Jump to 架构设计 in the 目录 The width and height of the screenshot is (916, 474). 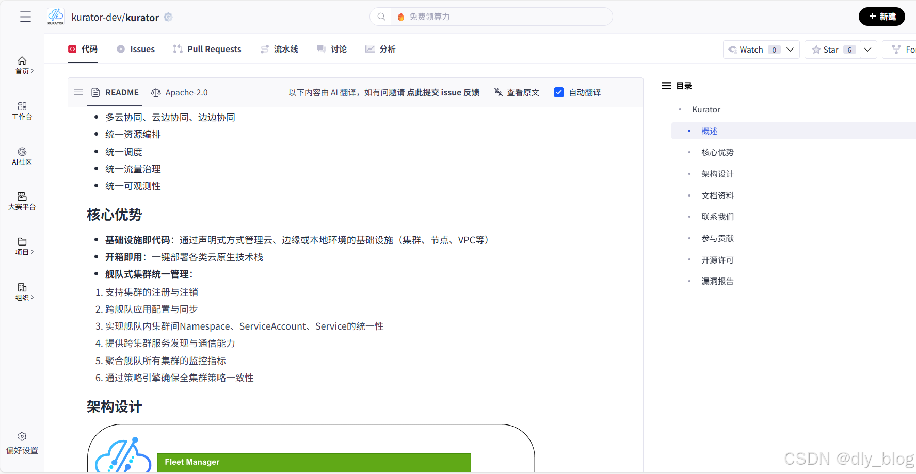tap(717, 174)
